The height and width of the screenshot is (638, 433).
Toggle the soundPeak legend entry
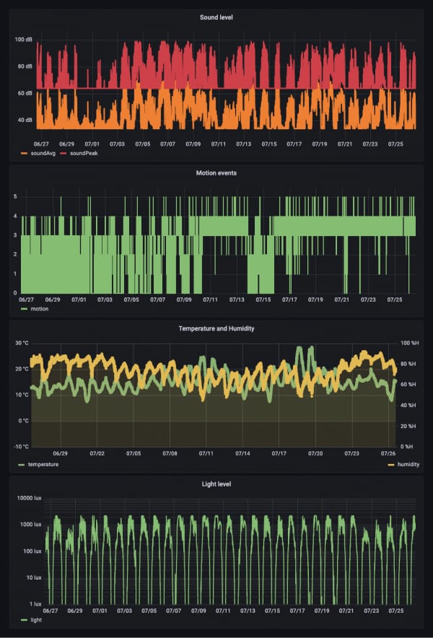(84, 154)
